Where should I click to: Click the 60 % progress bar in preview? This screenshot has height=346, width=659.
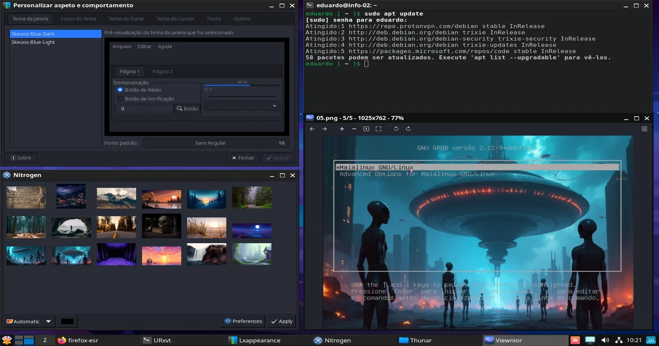coord(242,83)
